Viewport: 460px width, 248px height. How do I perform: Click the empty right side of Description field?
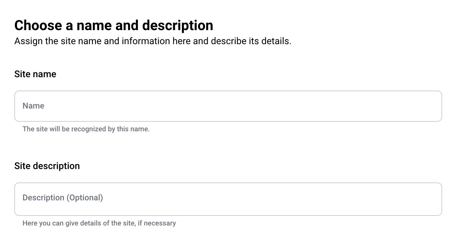point(381,199)
